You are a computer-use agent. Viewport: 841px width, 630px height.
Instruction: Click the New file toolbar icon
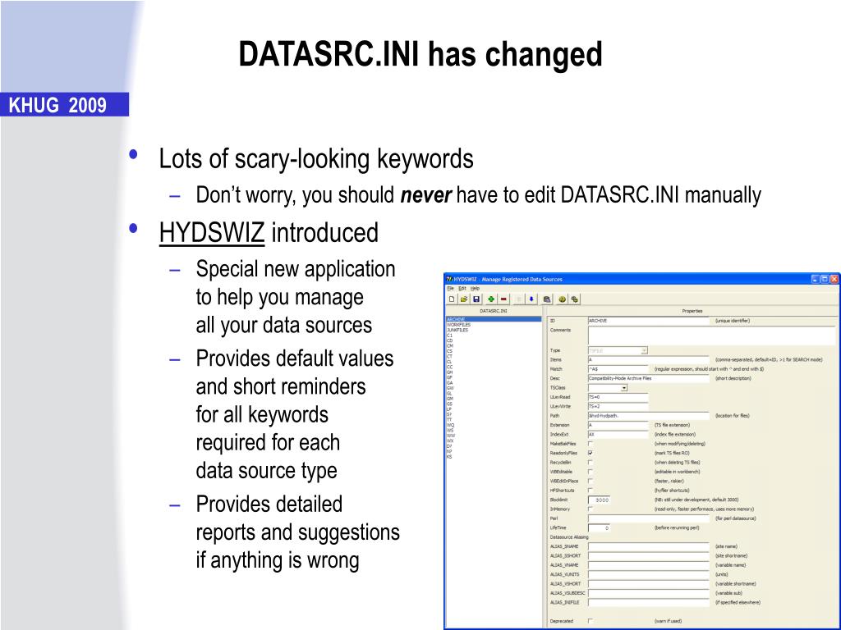452,299
